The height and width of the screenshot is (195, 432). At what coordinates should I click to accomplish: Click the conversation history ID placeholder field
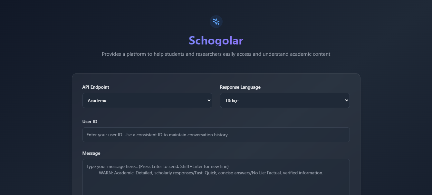pyautogui.click(x=216, y=134)
